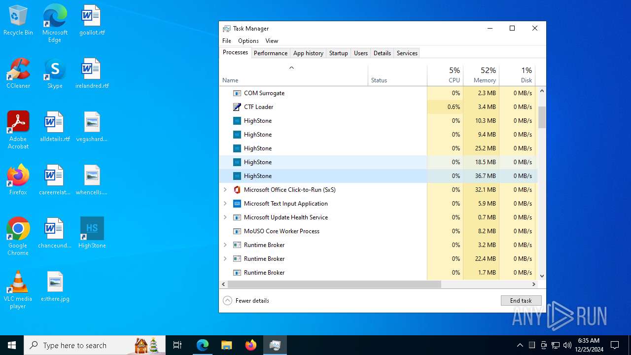Click the Windows Start button
Image resolution: width=631 pixels, height=355 pixels.
pos(12,345)
